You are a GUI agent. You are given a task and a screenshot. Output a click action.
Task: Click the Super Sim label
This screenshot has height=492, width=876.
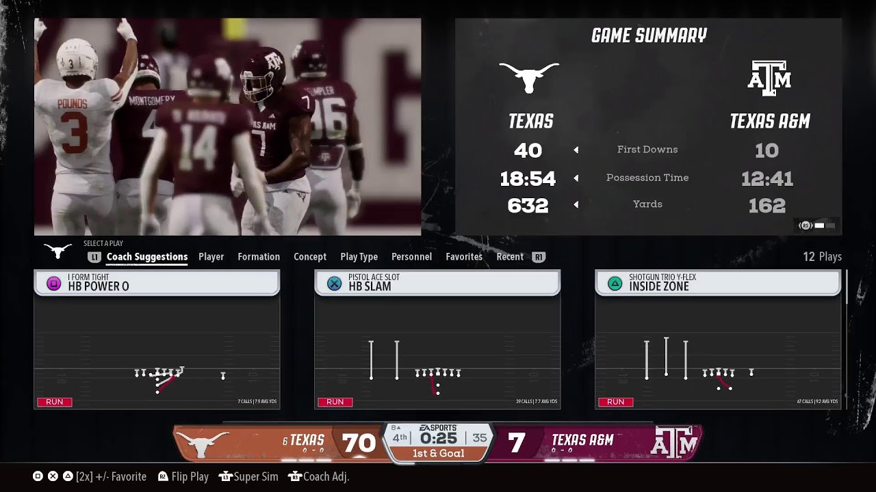(x=256, y=477)
